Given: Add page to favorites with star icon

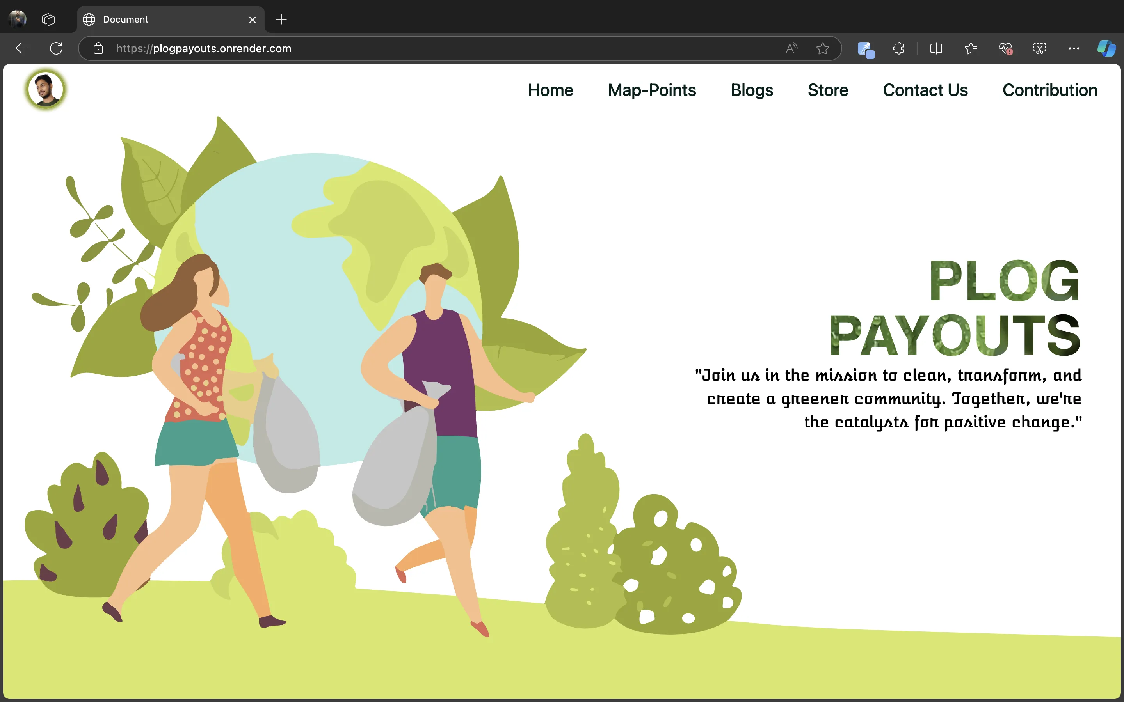Looking at the screenshot, I should [x=823, y=48].
